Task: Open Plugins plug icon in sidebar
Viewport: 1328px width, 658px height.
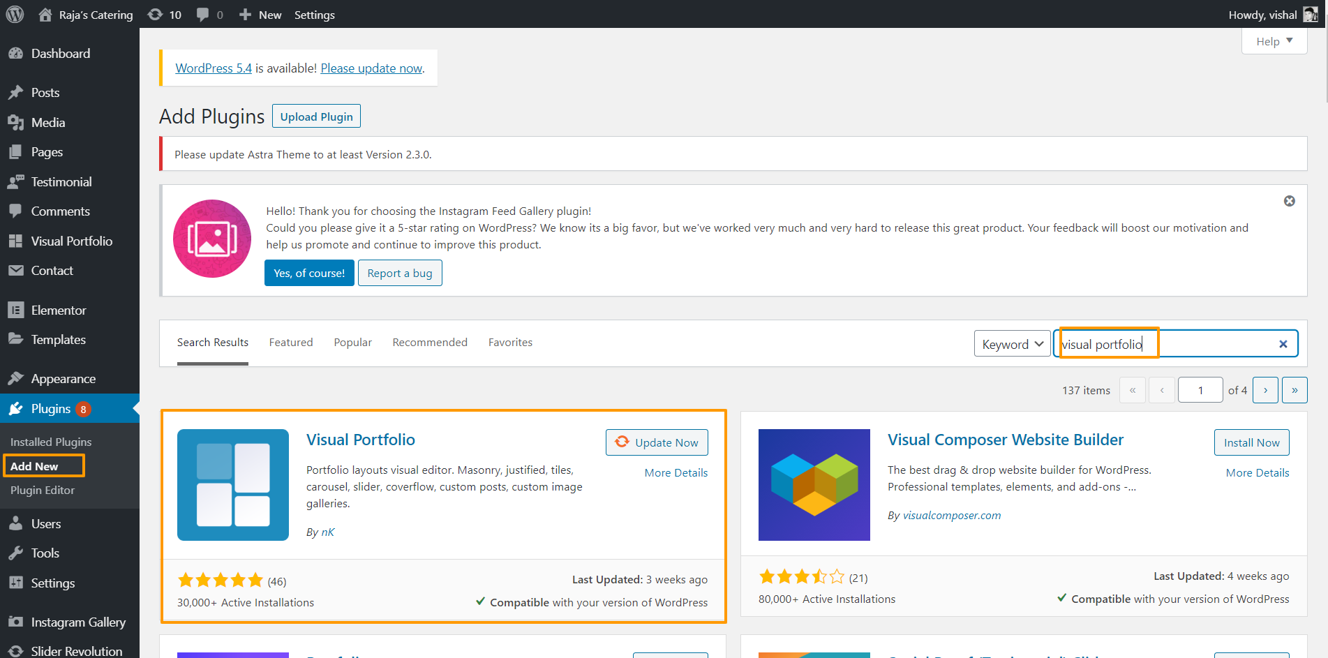Action: 15,409
